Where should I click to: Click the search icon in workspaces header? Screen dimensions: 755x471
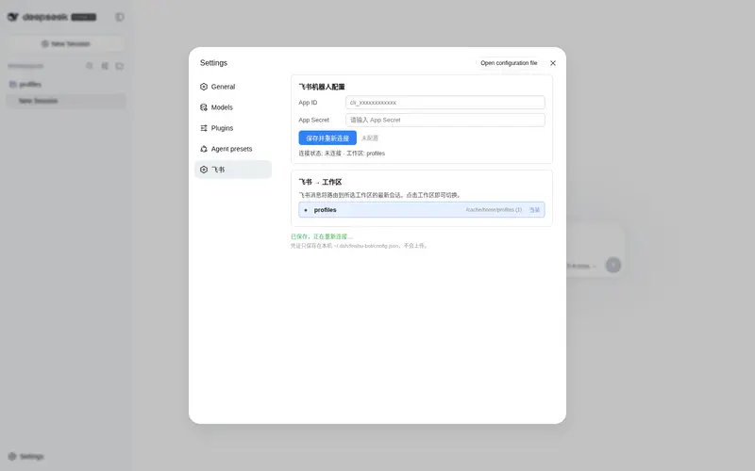click(x=90, y=66)
